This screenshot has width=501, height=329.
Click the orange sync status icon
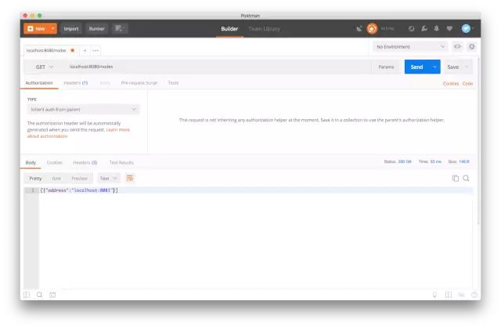point(372,29)
